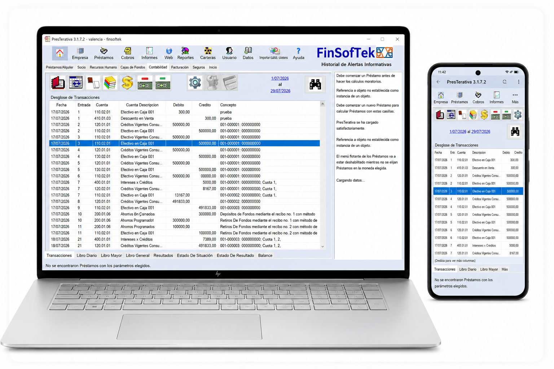Tap the back arrow in phone header
Image resolution: width=554 pixels, height=369 pixels.
438,82
